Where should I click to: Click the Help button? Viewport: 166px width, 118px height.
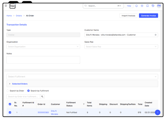129,6
